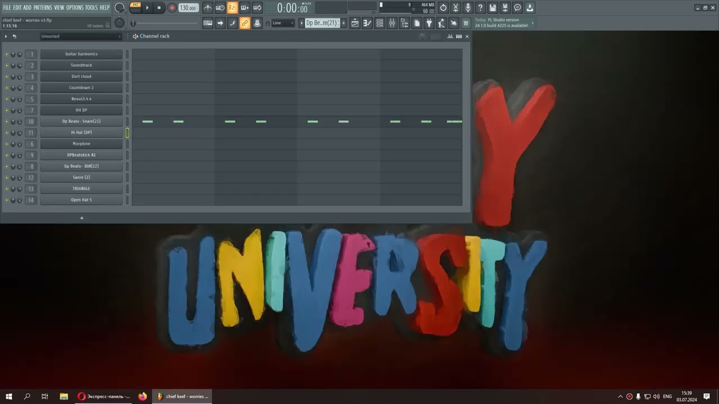Expand the pattern menu arrow
719x404 pixels.
tap(301, 23)
